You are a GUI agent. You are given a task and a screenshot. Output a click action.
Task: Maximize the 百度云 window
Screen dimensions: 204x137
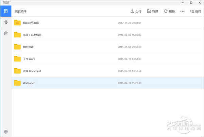click(x=191, y=2)
